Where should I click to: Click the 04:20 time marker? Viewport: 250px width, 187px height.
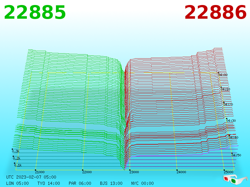click(x=228, y=104)
